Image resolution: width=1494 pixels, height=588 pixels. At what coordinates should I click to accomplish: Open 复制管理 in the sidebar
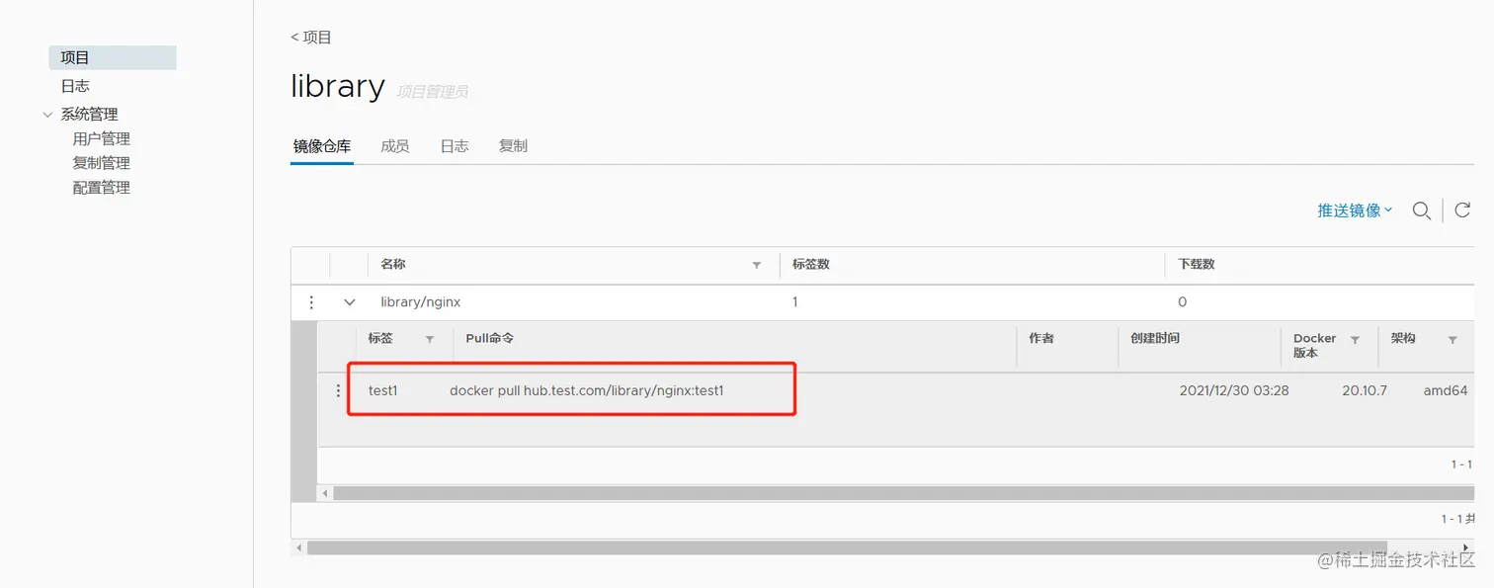101,163
